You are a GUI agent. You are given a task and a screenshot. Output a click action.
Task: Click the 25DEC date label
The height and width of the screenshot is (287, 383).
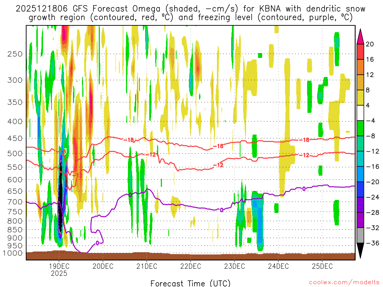pyautogui.click(x=322, y=266)
